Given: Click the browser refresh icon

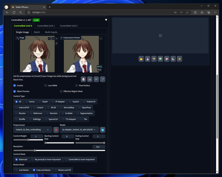Looking at the screenshot, I should 14,12.
